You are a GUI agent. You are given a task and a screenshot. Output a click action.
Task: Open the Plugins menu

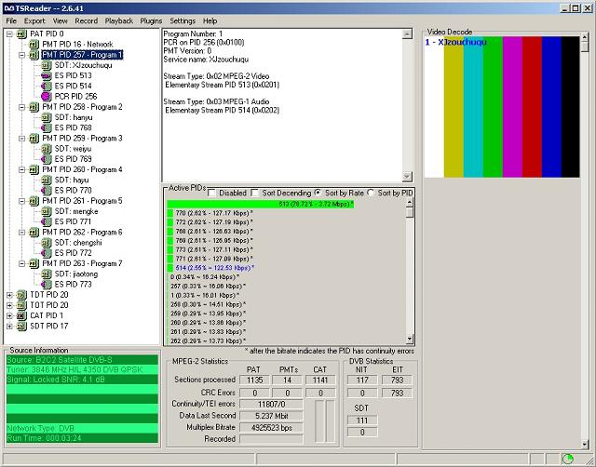click(x=151, y=20)
